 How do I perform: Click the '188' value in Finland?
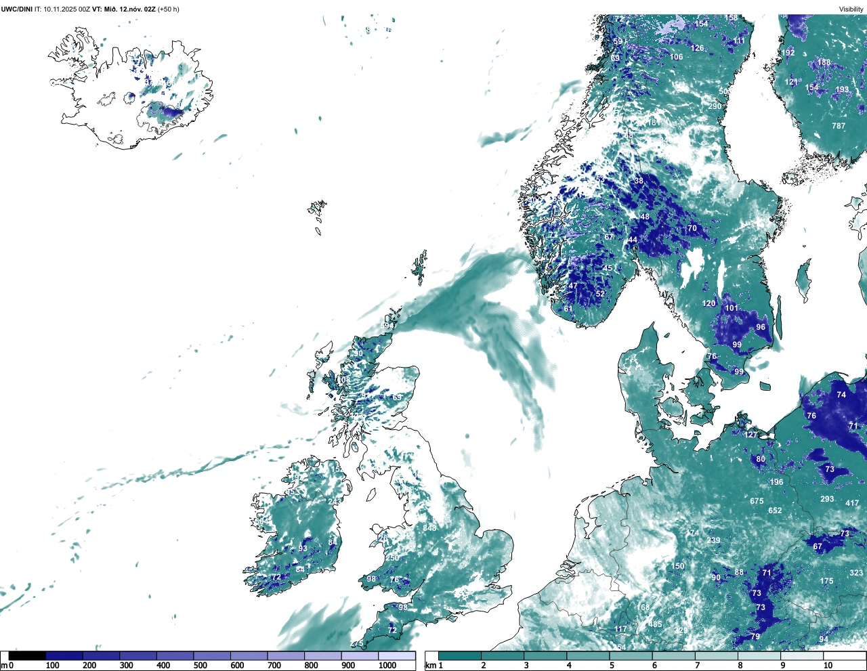tap(823, 62)
